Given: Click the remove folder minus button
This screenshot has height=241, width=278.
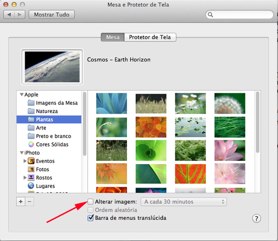Looking at the screenshot, I should click(x=29, y=202).
